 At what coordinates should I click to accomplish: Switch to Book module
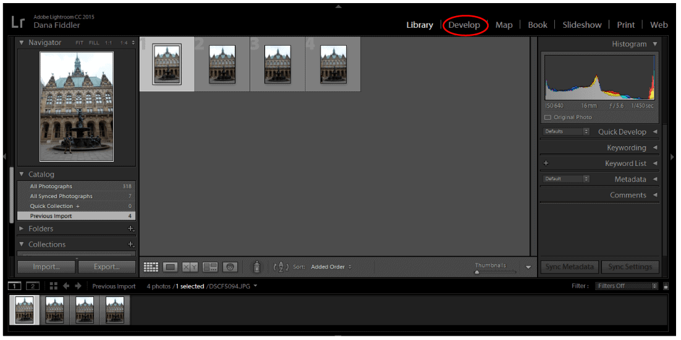(x=538, y=25)
